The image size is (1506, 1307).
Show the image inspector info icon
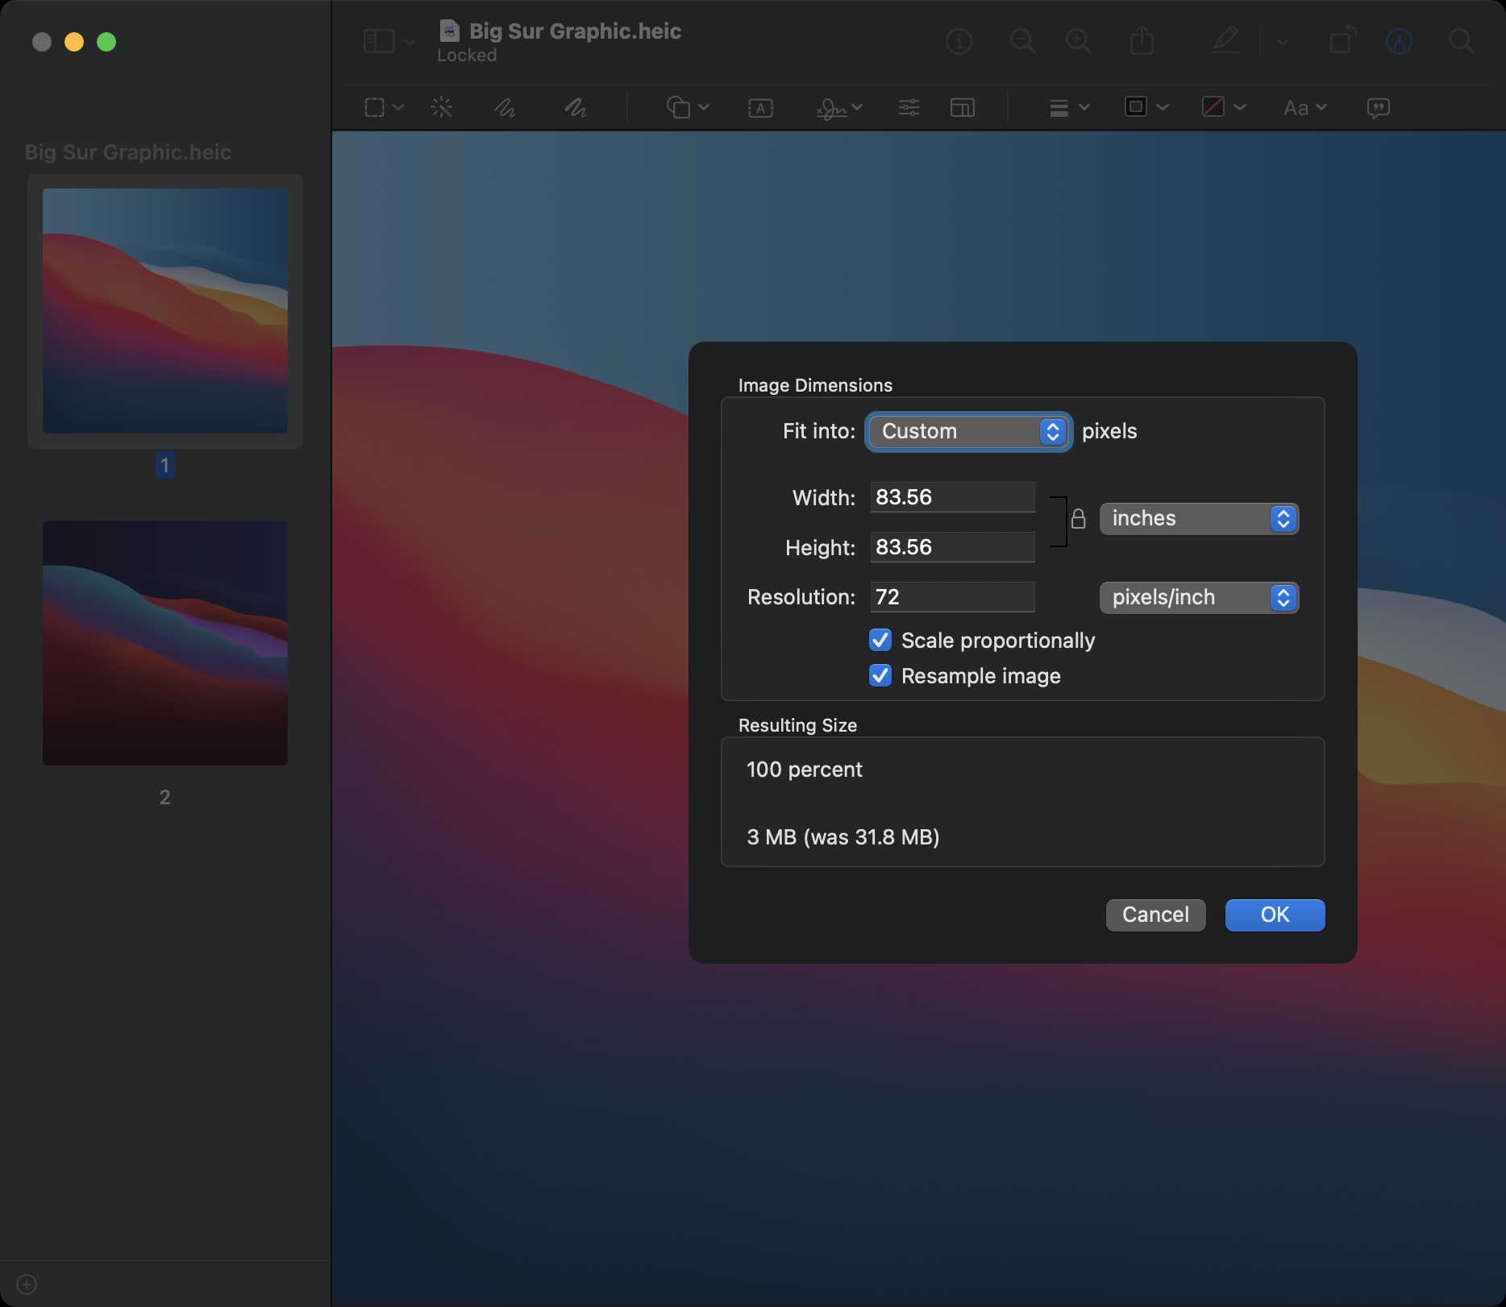coord(959,41)
